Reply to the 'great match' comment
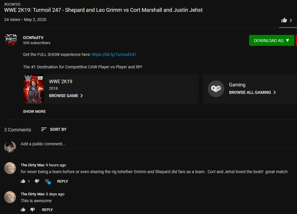This screenshot has height=214, width=297. [63, 181]
